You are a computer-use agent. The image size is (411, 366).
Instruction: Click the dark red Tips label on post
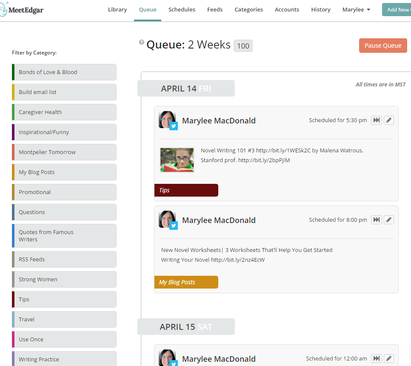(186, 190)
